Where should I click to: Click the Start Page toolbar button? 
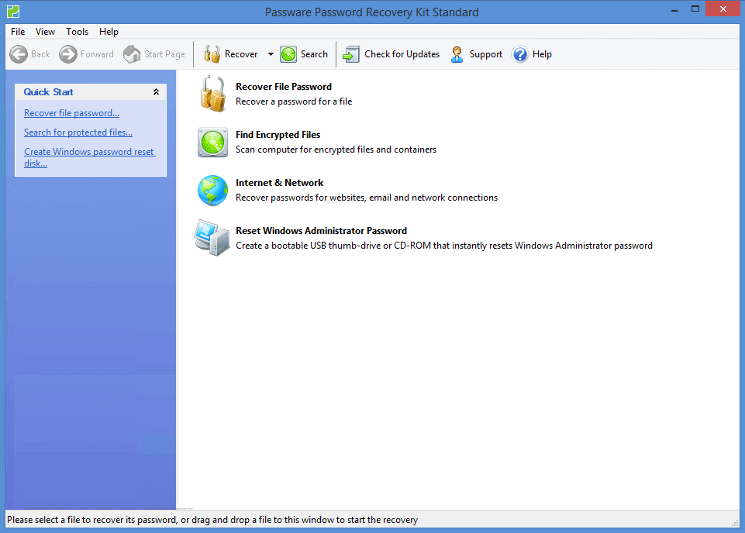(x=154, y=54)
